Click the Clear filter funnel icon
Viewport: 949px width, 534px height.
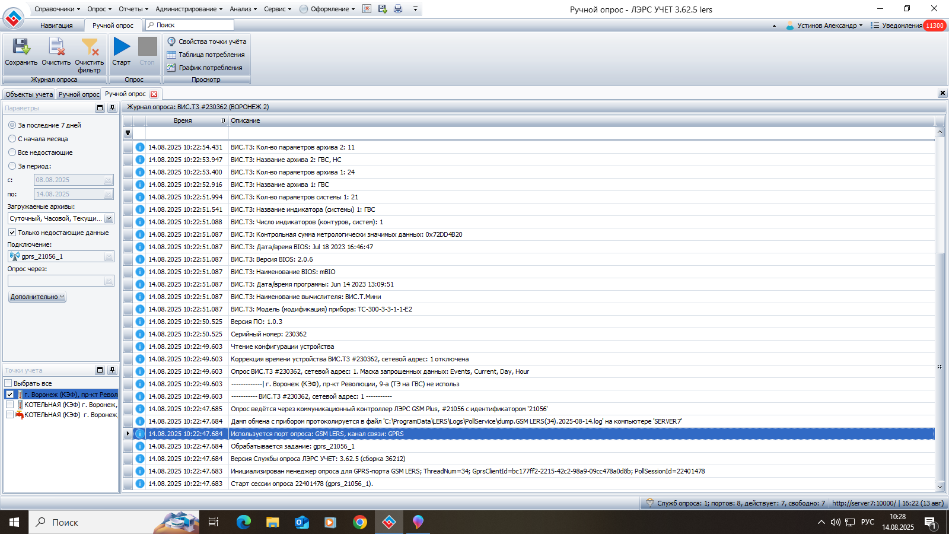[x=90, y=47]
